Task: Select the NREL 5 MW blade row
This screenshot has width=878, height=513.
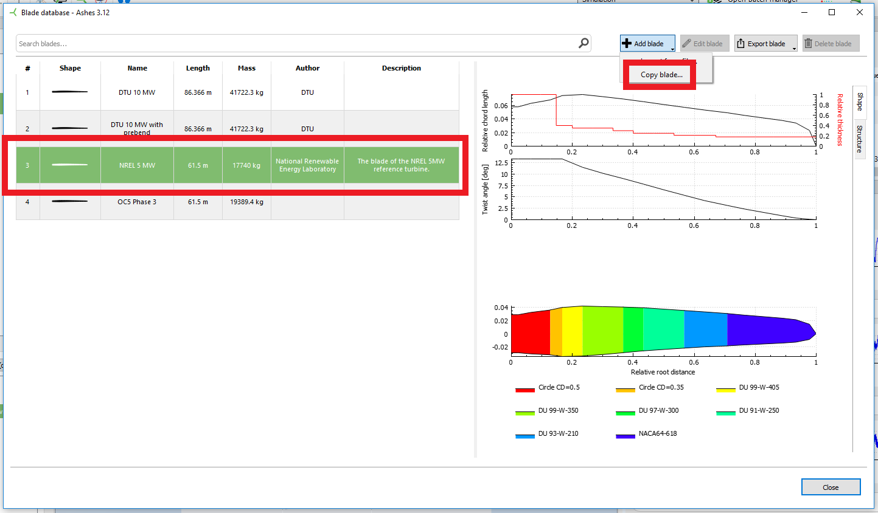Action: click(x=137, y=165)
